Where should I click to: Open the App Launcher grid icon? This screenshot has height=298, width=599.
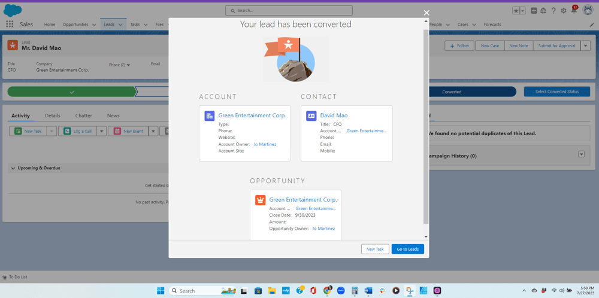click(10, 24)
